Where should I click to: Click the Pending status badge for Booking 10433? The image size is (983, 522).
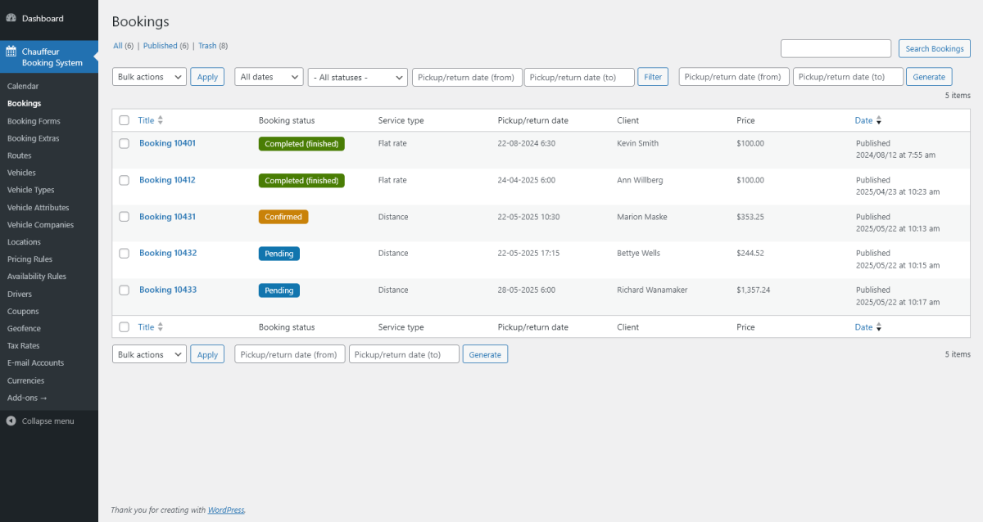(x=279, y=290)
